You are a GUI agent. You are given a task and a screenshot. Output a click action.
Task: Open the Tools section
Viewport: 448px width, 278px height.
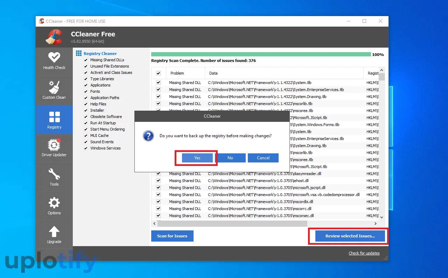pos(54,177)
